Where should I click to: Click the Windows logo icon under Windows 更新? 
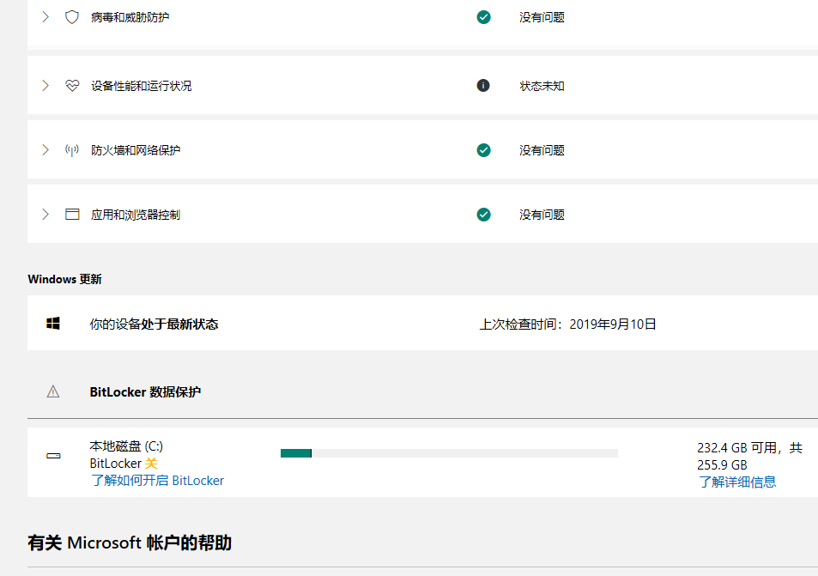point(53,324)
